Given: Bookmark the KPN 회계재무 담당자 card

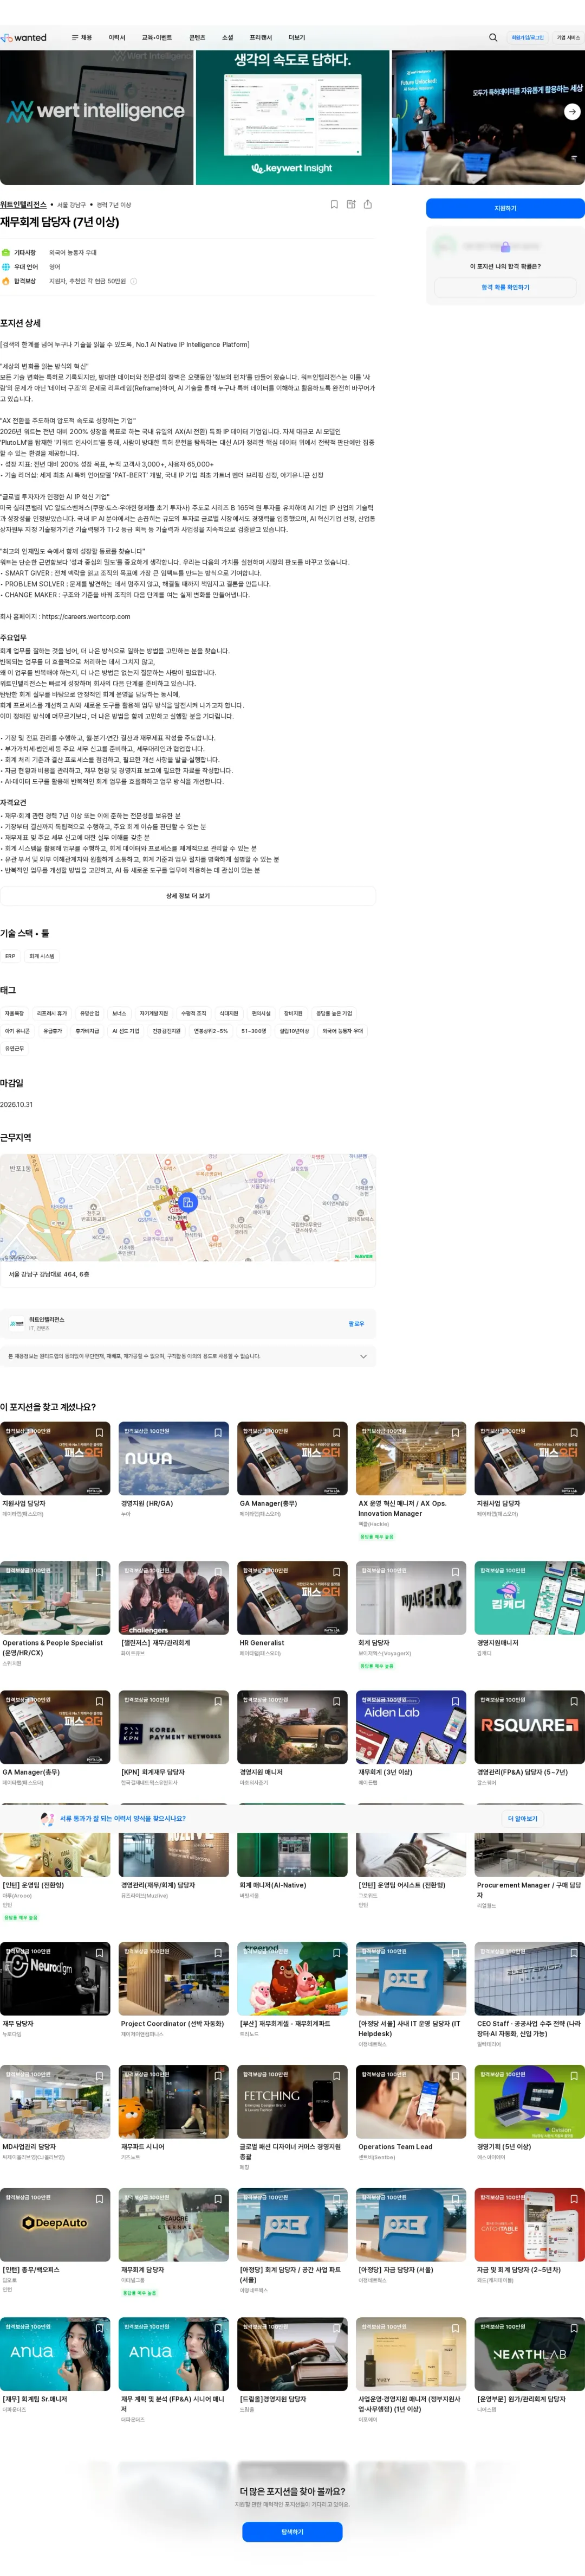Looking at the screenshot, I should click(218, 1701).
